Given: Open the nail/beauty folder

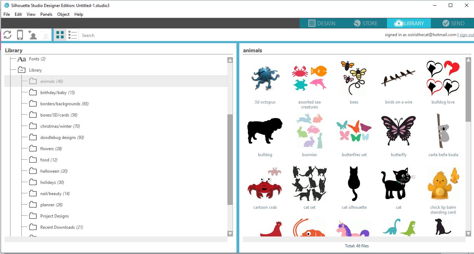Looking at the screenshot, I should tap(55, 194).
